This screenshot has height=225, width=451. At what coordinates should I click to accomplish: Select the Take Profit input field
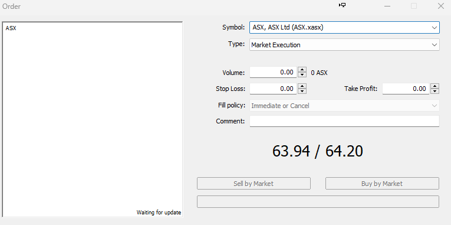(406, 89)
